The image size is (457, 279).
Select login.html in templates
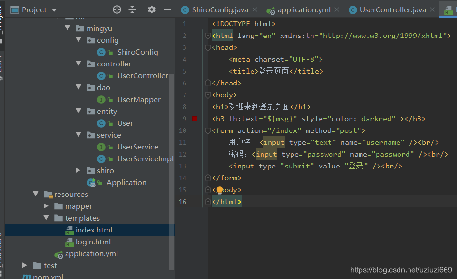pyautogui.click(x=93, y=242)
